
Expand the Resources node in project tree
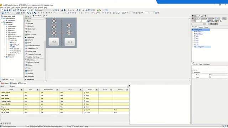(x=4, y=57)
